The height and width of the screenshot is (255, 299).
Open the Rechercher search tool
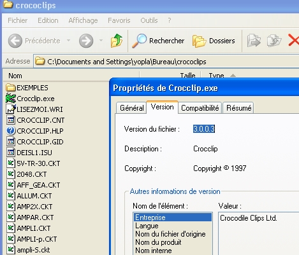[x=158, y=41]
